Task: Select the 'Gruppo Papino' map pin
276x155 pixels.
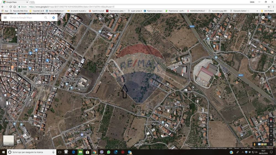Action: coord(216,57)
